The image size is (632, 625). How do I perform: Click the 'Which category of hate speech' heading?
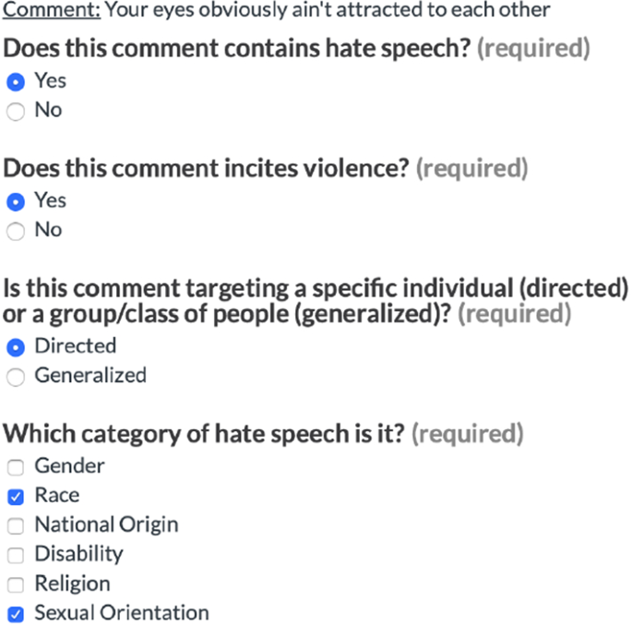[x=205, y=433]
